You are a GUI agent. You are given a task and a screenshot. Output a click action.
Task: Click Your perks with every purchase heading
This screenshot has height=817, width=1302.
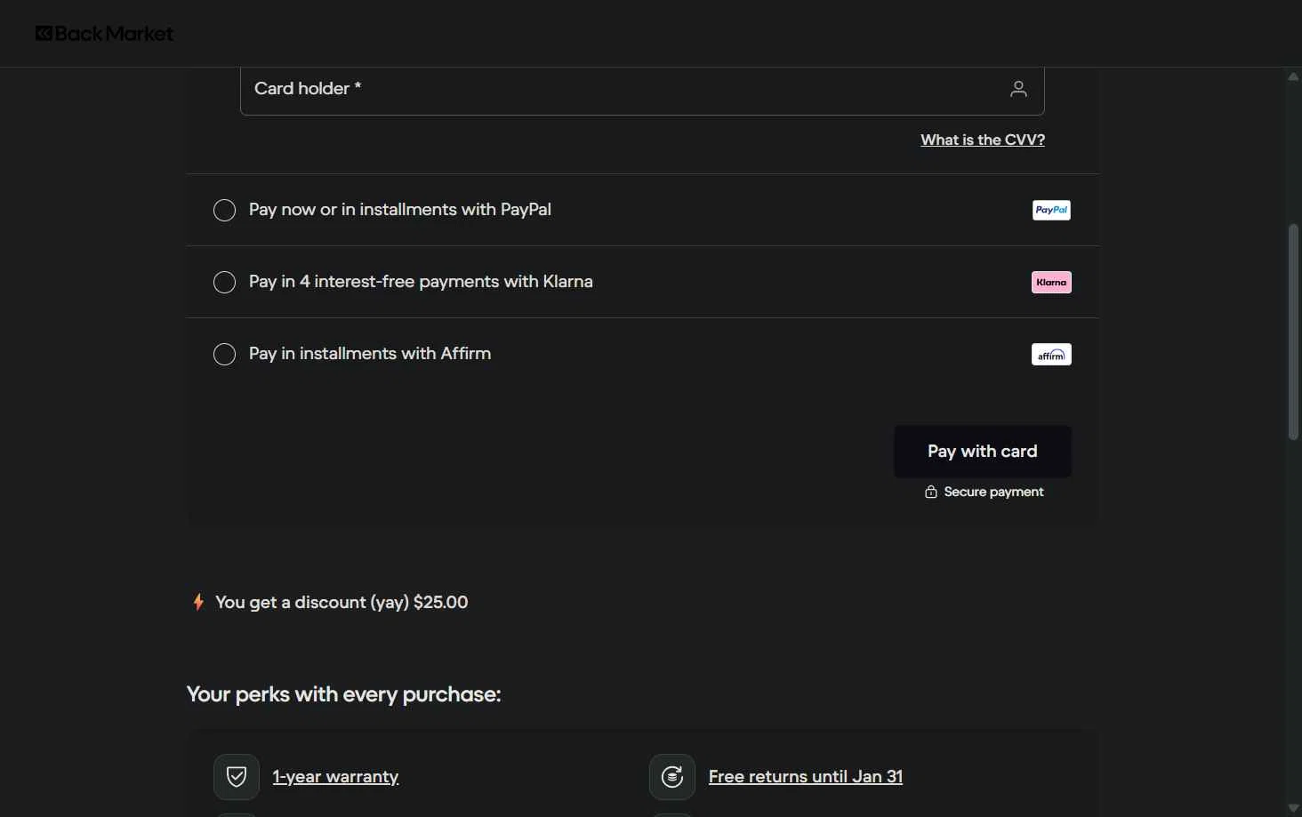click(343, 694)
